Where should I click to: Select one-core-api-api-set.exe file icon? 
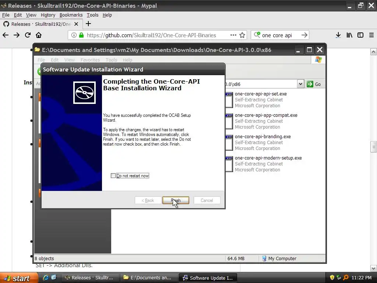coord(229,99)
